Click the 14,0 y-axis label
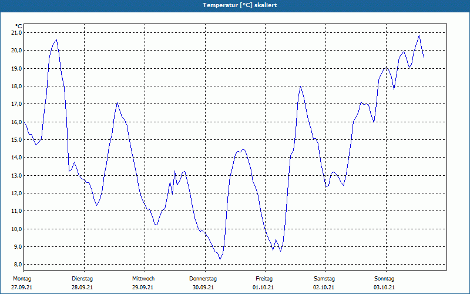Viewport: 470px width, 294px height. [x=16, y=158]
